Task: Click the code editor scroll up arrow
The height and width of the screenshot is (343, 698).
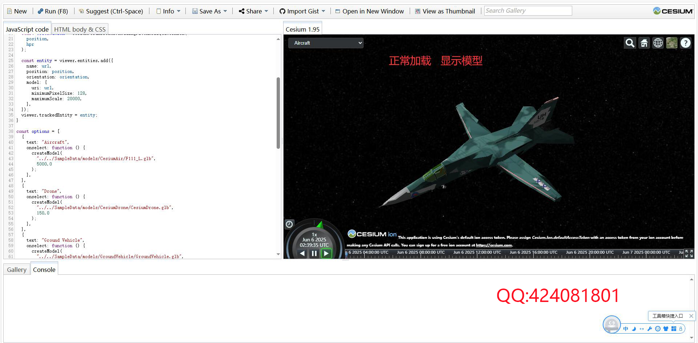Action: click(x=278, y=39)
